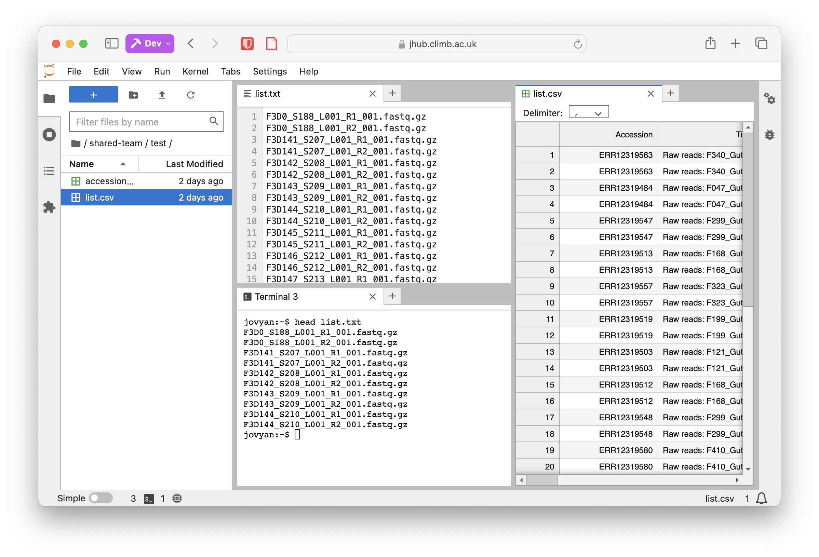
Task: Create a new folder in the file browser
Action: point(133,94)
